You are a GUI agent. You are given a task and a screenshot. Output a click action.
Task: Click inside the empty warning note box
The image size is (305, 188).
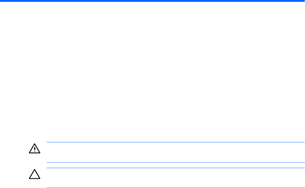tap(176, 152)
